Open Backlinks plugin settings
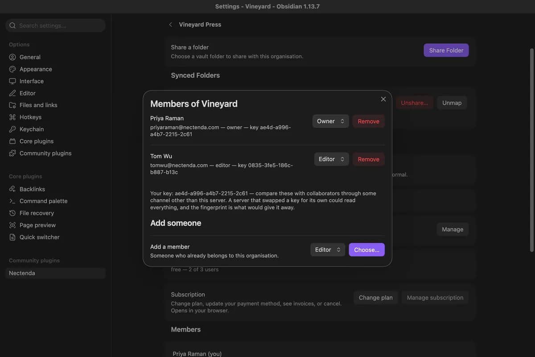This screenshot has width=535, height=357. [x=55, y=189]
